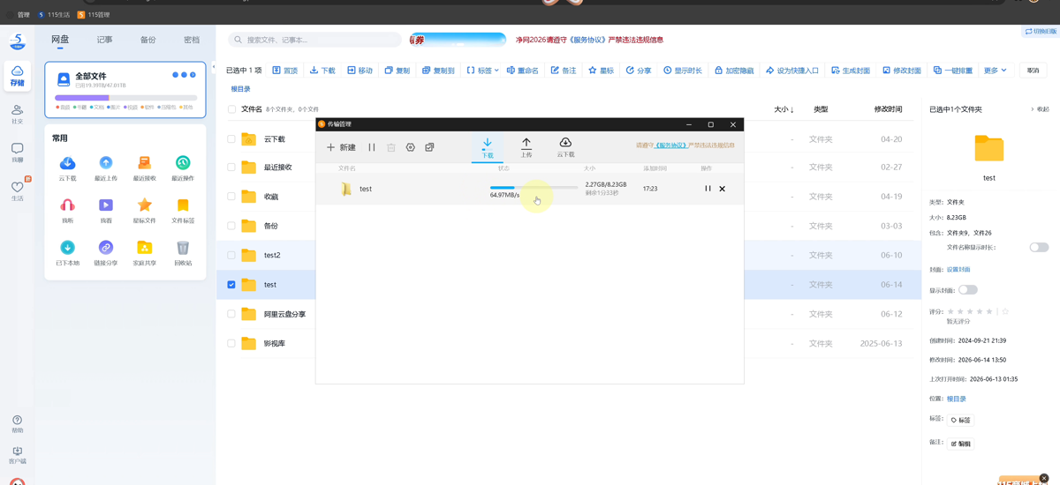The width and height of the screenshot is (1060, 485).
Task: Open 最近操作 recent operations shortcut
Action: (x=183, y=168)
